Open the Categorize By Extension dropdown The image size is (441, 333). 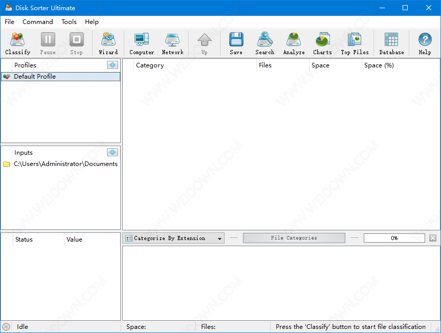(173, 238)
